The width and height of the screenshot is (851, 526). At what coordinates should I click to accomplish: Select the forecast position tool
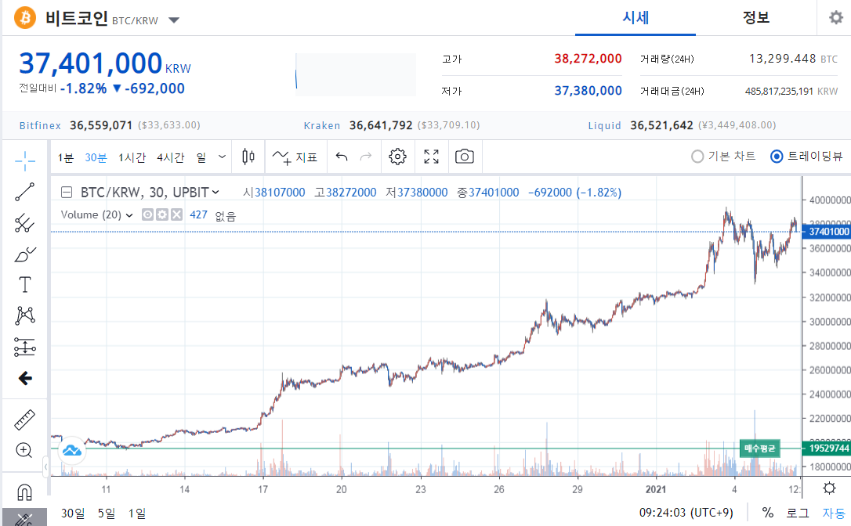coord(24,347)
